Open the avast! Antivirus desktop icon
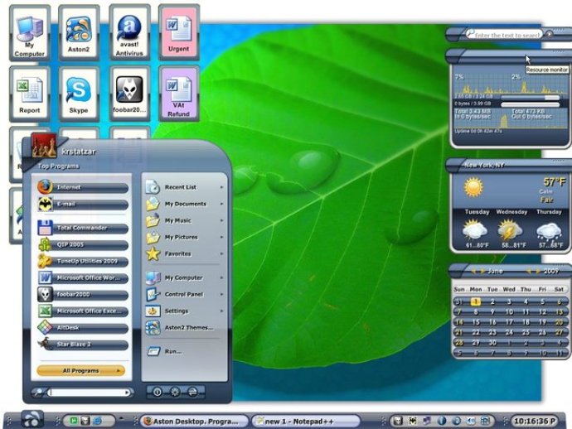Viewport: 572px width, 429px height. (x=129, y=33)
